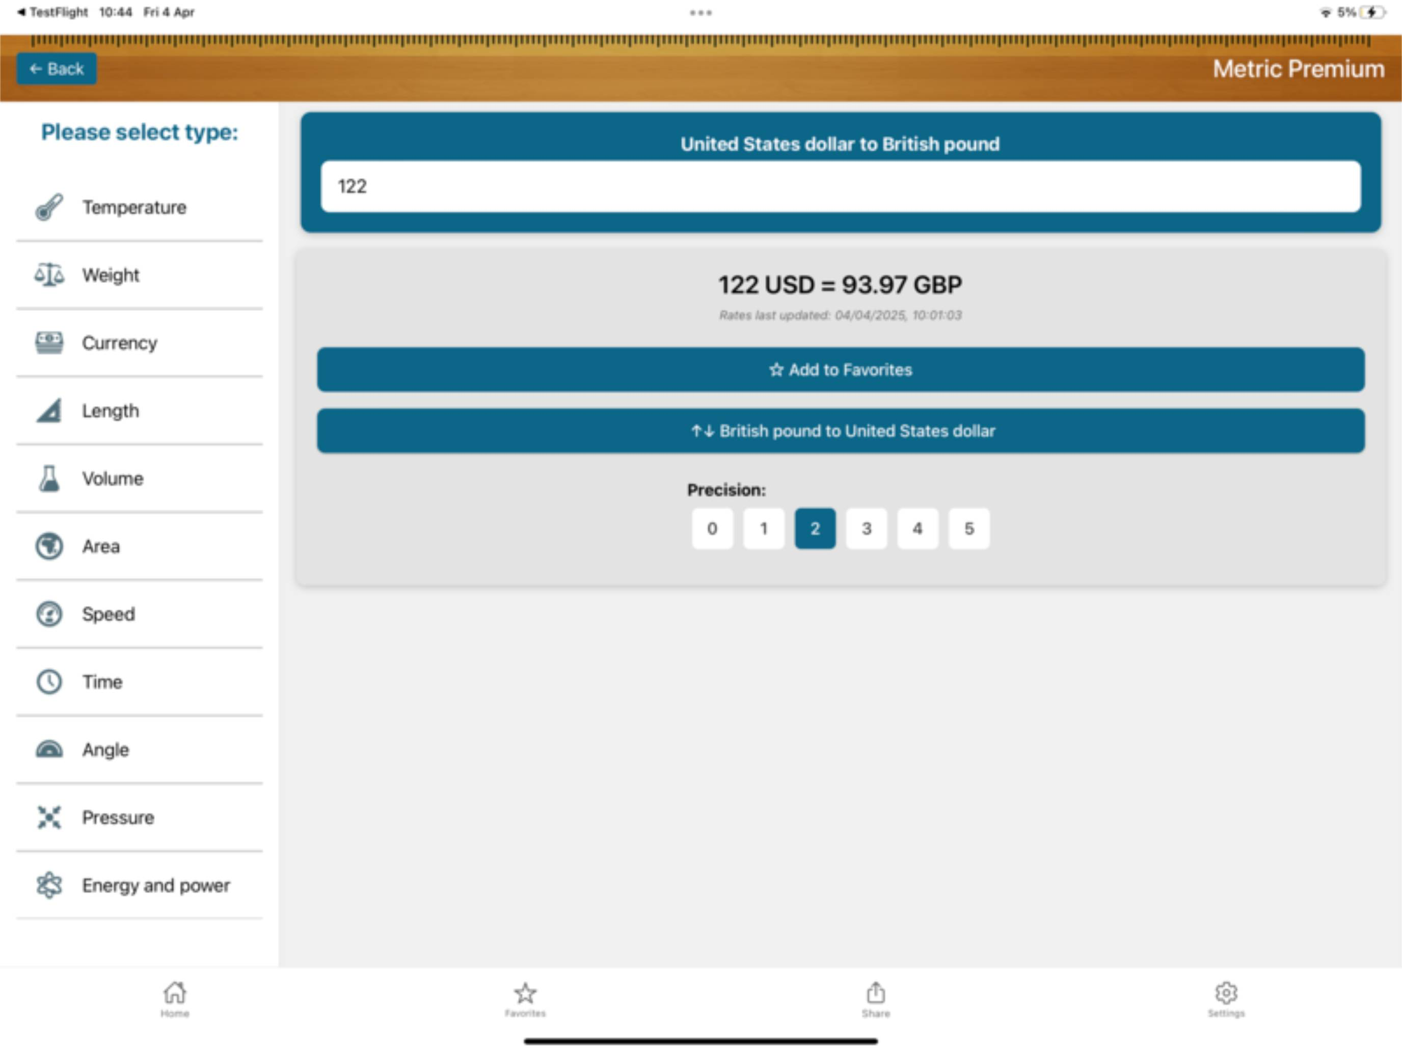
Task: Click the Precision label
Action: (726, 490)
